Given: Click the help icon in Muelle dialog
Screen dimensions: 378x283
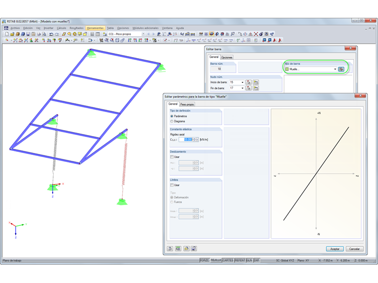Looking at the screenshot, I should tap(170, 249).
